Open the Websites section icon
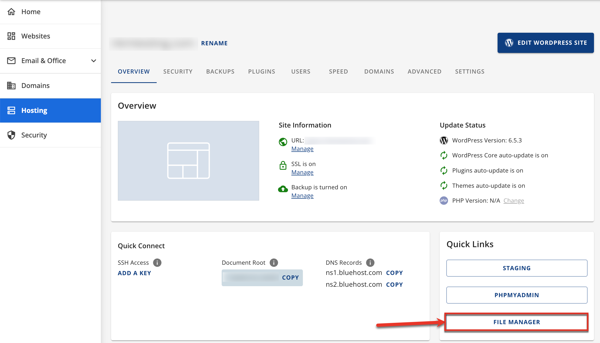The height and width of the screenshot is (343, 600). (11, 36)
